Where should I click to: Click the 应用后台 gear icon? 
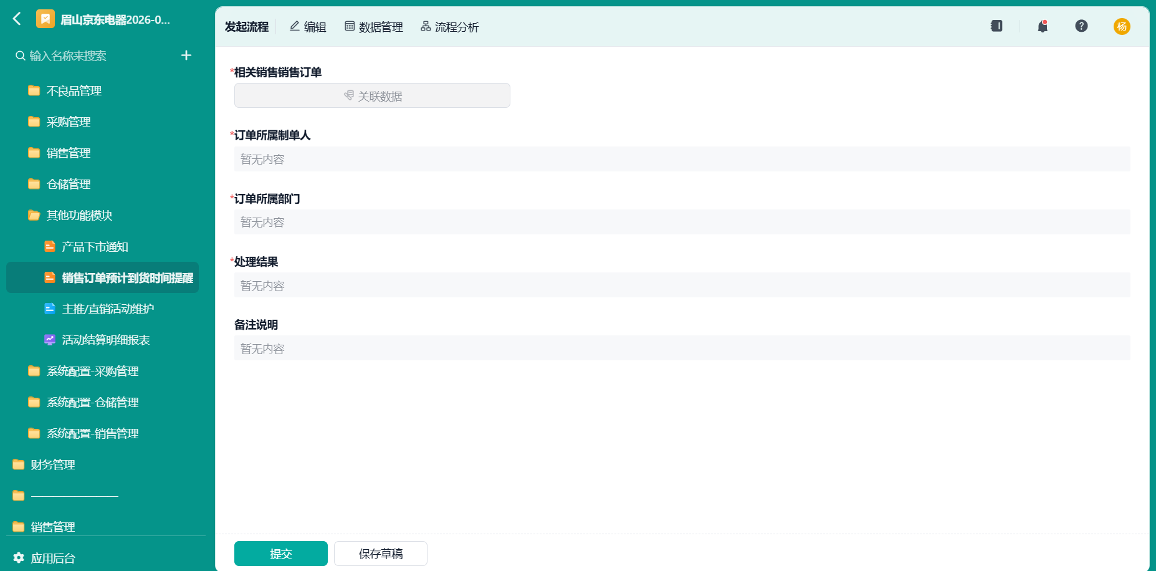(x=19, y=558)
